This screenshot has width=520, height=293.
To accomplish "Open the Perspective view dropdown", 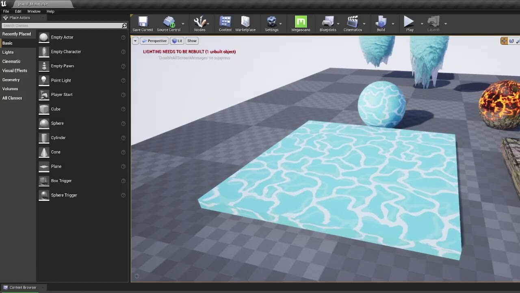I will tap(154, 41).
